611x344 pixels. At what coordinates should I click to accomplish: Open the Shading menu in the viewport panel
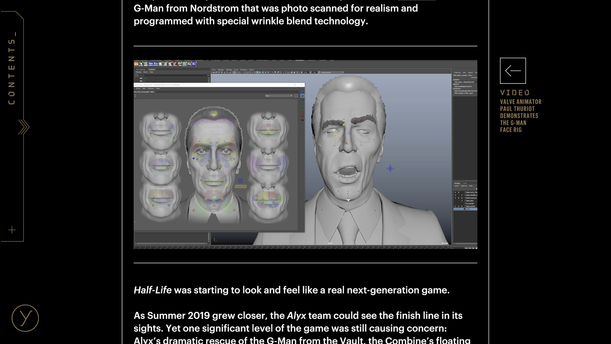[221, 69]
